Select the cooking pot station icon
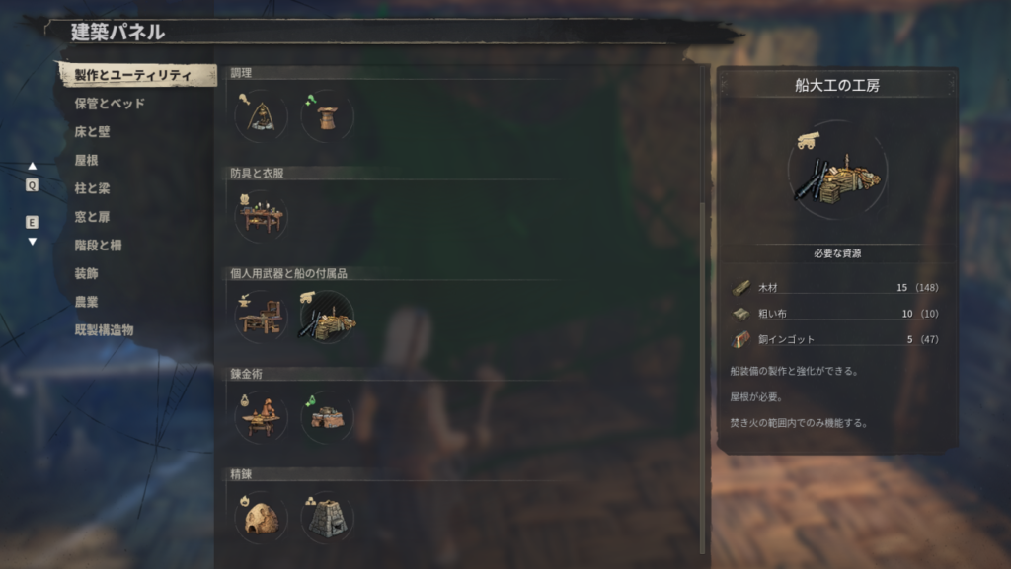Image resolution: width=1011 pixels, height=569 pixels. pyautogui.click(x=327, y=116)
